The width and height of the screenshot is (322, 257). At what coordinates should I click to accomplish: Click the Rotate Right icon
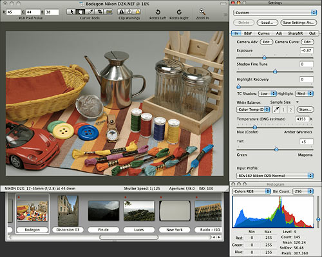point(179,12)
